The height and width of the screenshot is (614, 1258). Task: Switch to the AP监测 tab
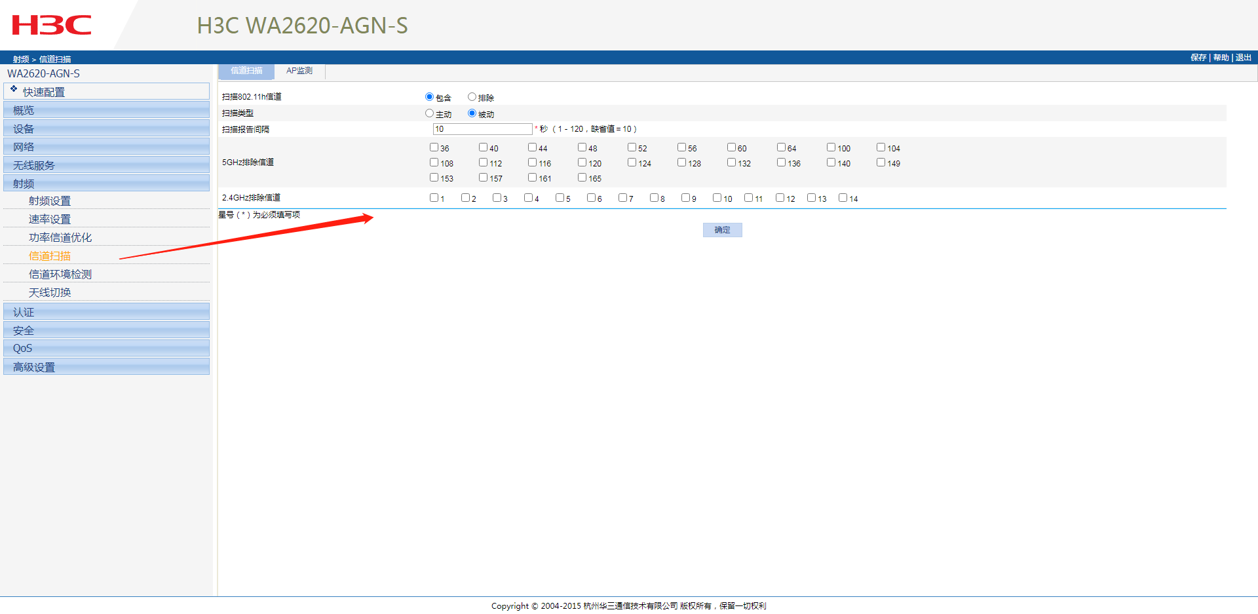tap(299, 71)
